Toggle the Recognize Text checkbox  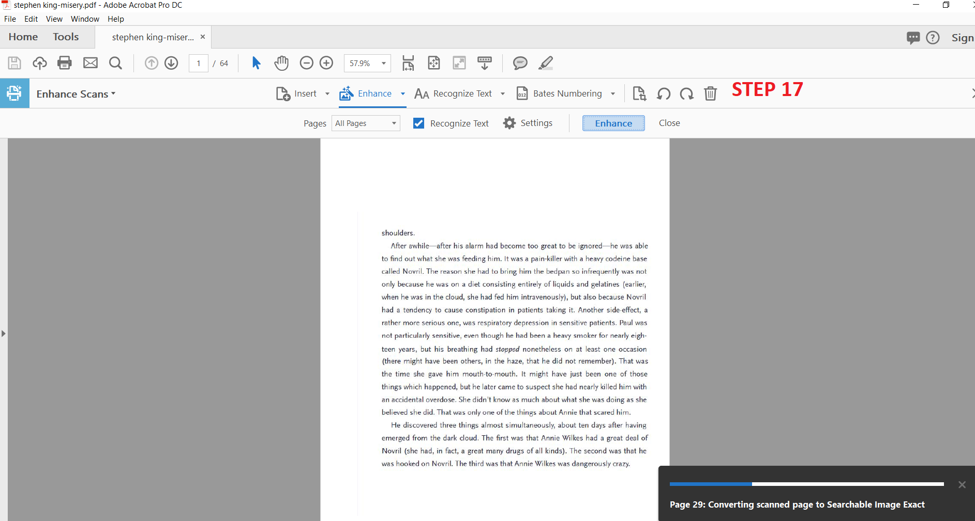coord(419,123)
